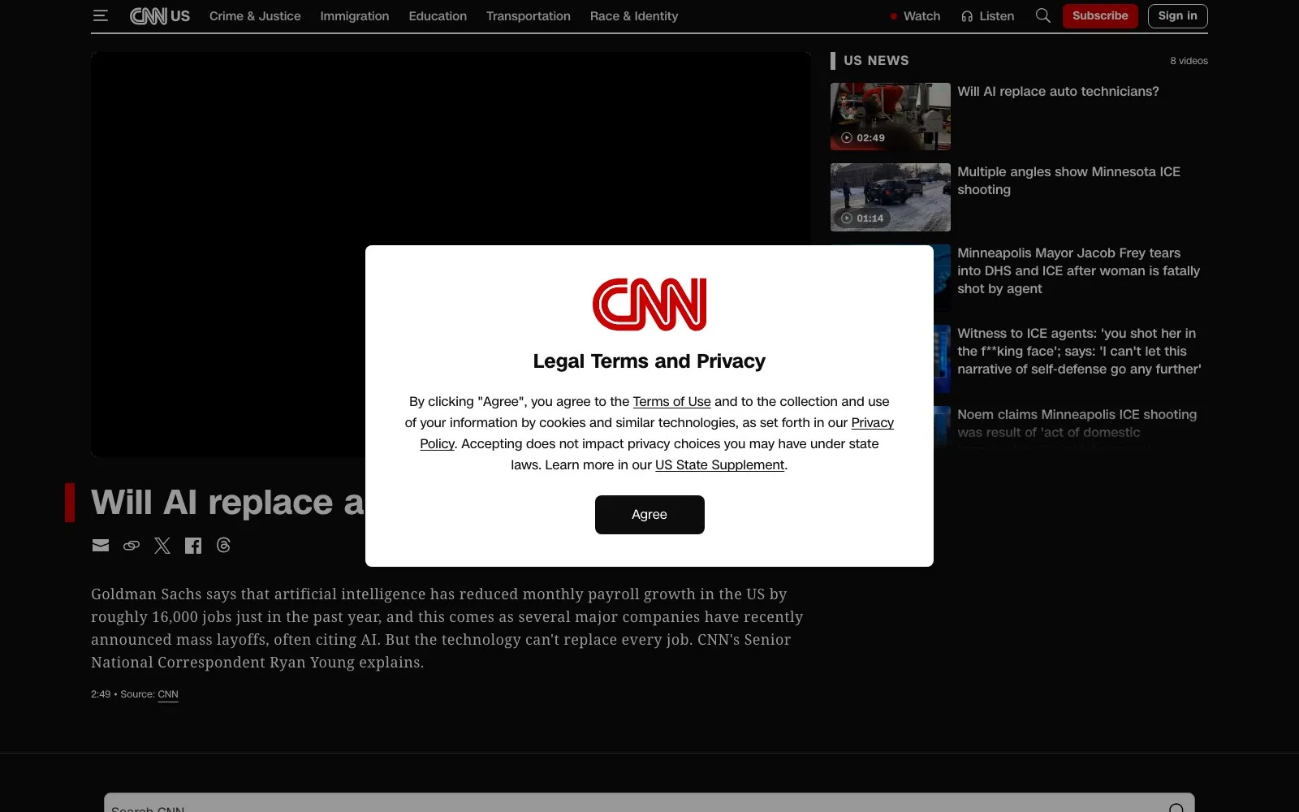Open 'Witness to ICE agents' video title
The width and height of the screenshot is (1299, 812).
(x=1079, y=351)
